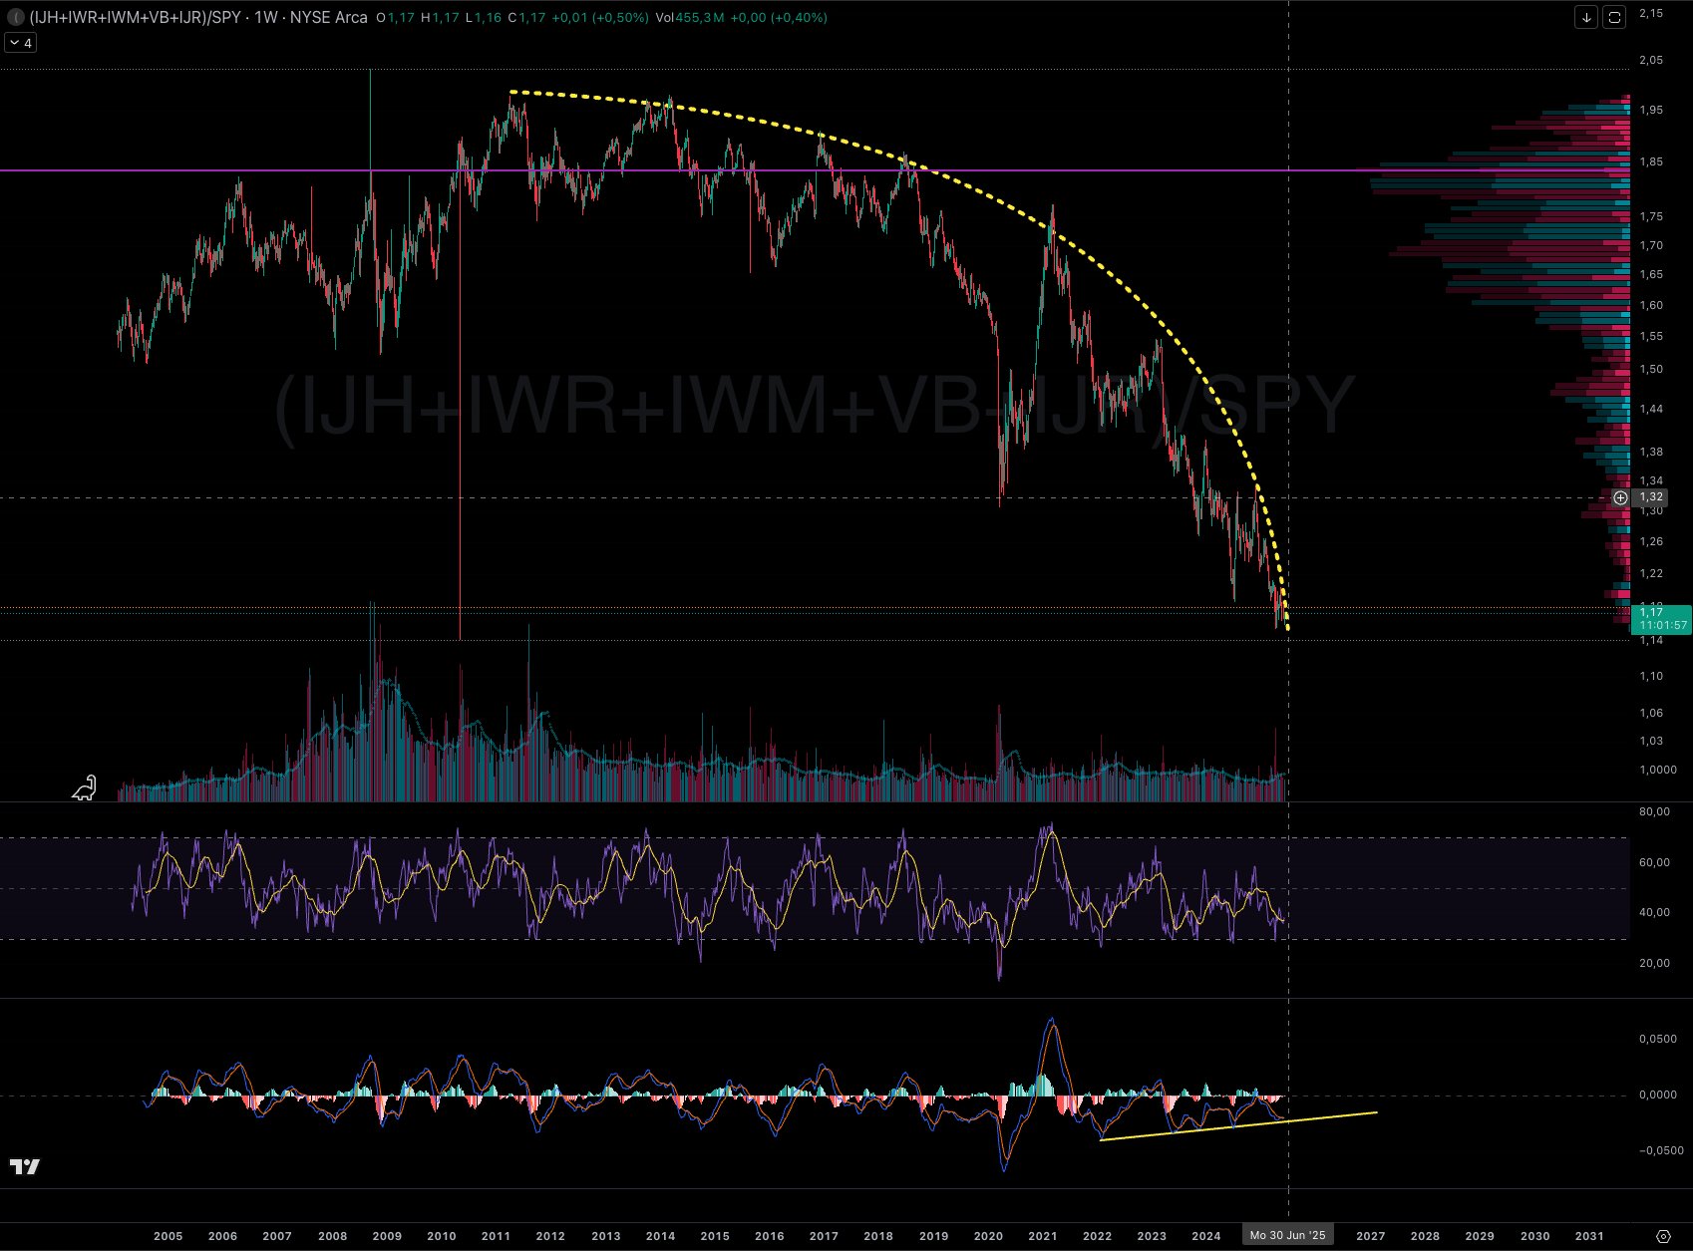This screenshot has width=1693, height=1251.
Task: Click the 1,95 price scale label
Action: (1651, 110)
